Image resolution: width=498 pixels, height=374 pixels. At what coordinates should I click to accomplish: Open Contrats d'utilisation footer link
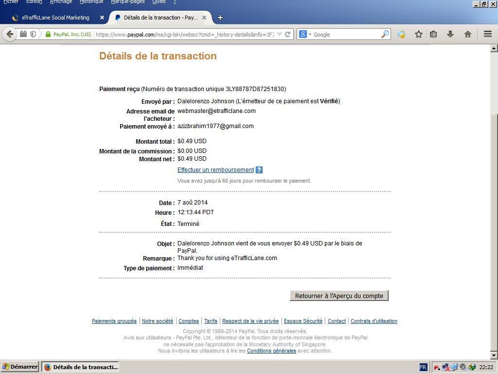pyautogui.click(x=374, y=321)
